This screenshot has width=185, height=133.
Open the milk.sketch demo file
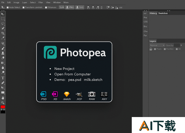pos(93,80)
